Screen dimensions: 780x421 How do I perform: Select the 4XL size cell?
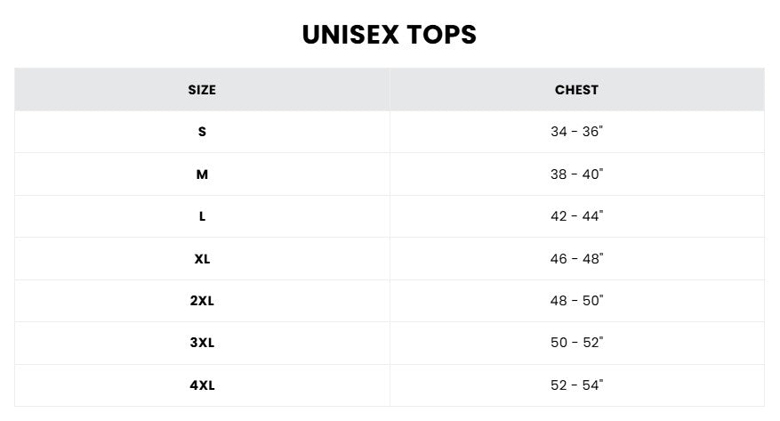(202, 385)
